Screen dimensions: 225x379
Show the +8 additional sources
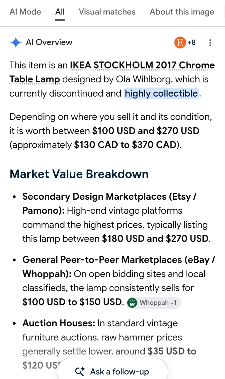click(192, 42)
